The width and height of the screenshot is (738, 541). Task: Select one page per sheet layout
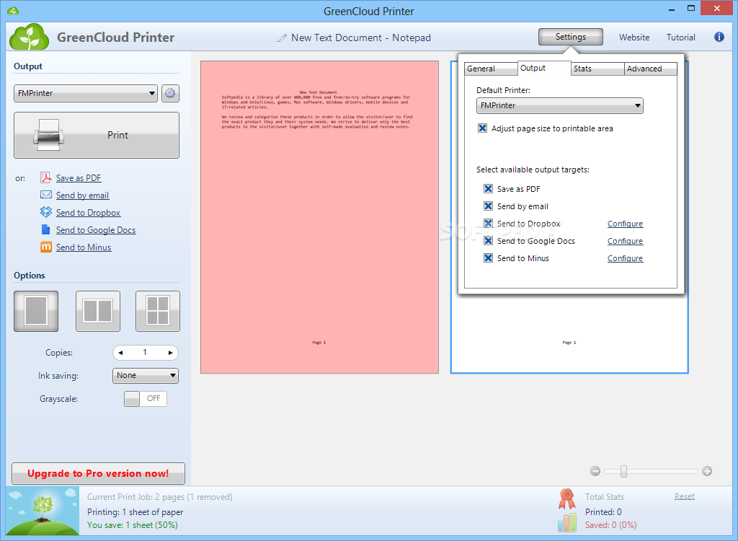(36, 311)
